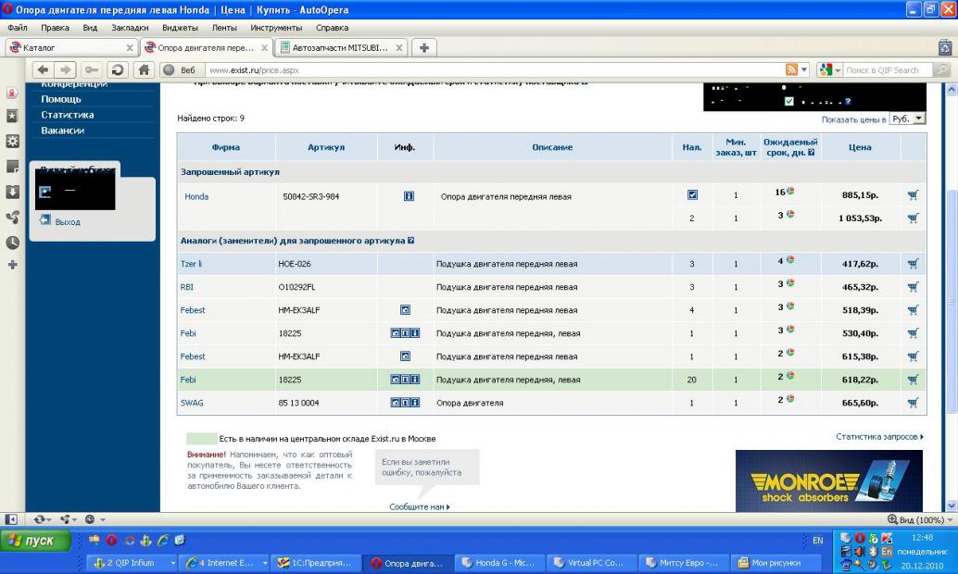Toggle the side panel from status bar
Image resolution: width=958 pixels, height=574 pixels.
click(x=11, y=519)
